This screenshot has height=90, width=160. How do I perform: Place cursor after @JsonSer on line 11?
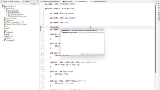[60, 27]
